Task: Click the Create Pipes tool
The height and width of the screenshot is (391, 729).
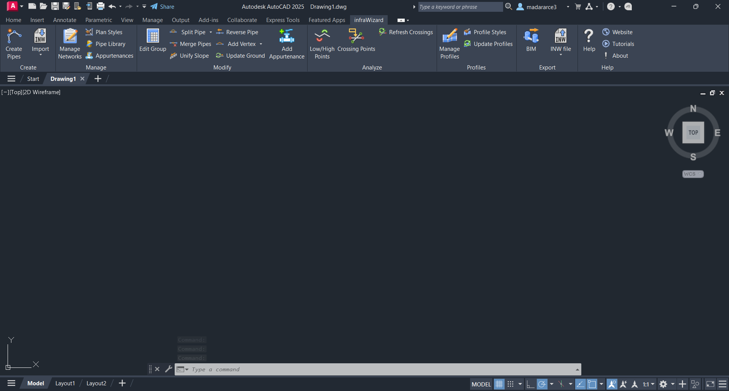Action: pyautogui.click(x=14, y=44)
